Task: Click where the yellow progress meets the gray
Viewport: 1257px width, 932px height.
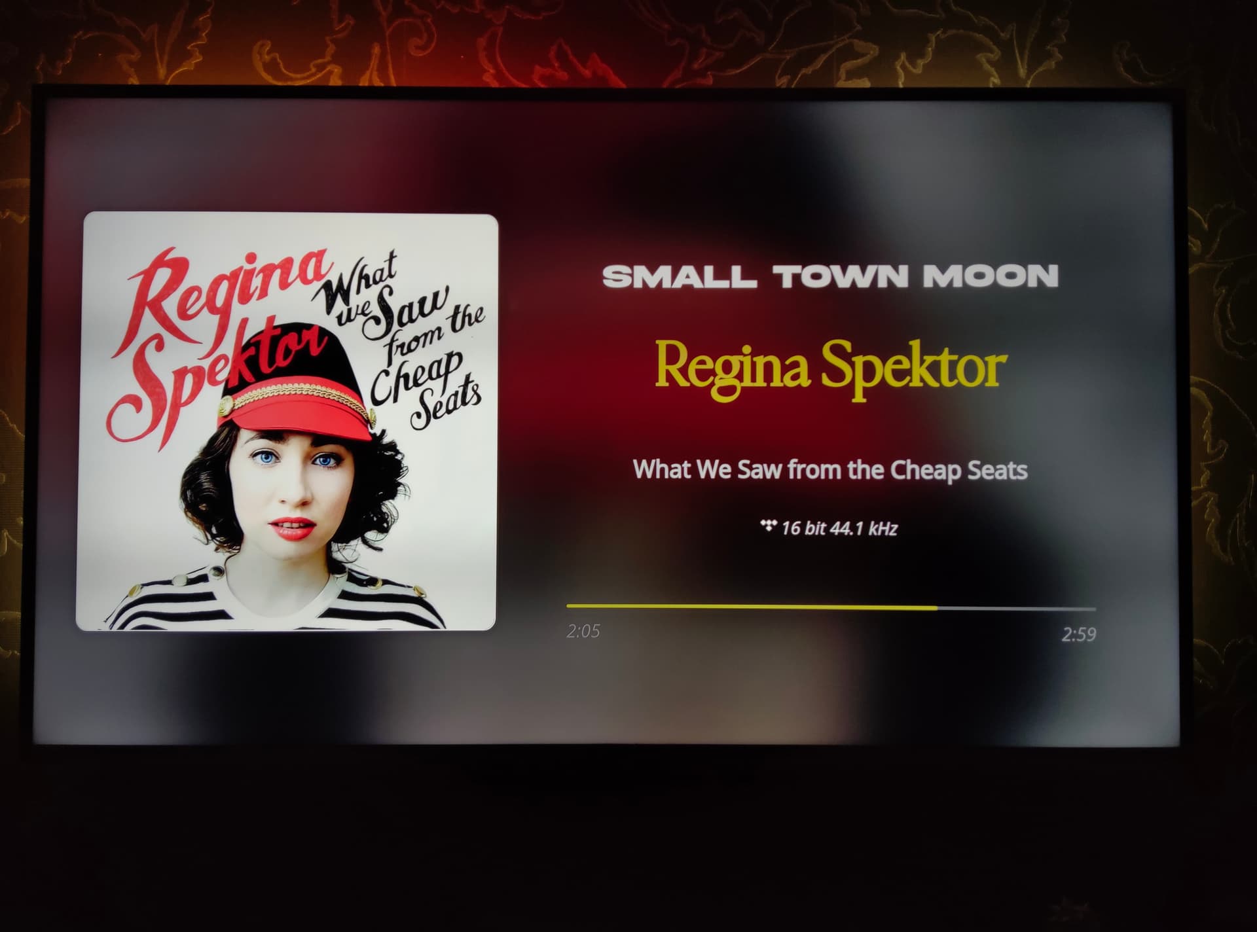Action: pos(937,609)
